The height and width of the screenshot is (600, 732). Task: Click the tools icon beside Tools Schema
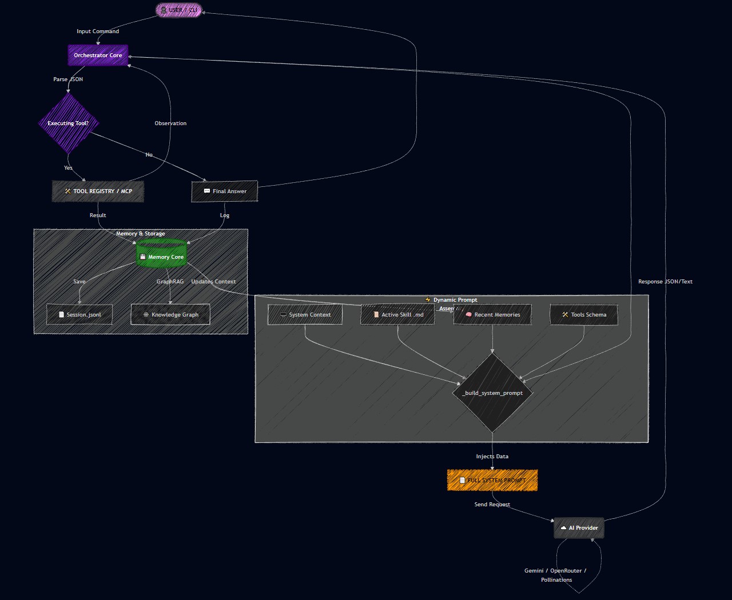click(565, 315)
